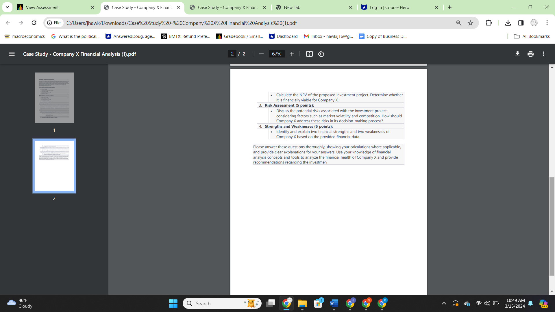The height and width of the screenshot is (312, 555).
Task: Open the tab search chevron
Action: 7,7
